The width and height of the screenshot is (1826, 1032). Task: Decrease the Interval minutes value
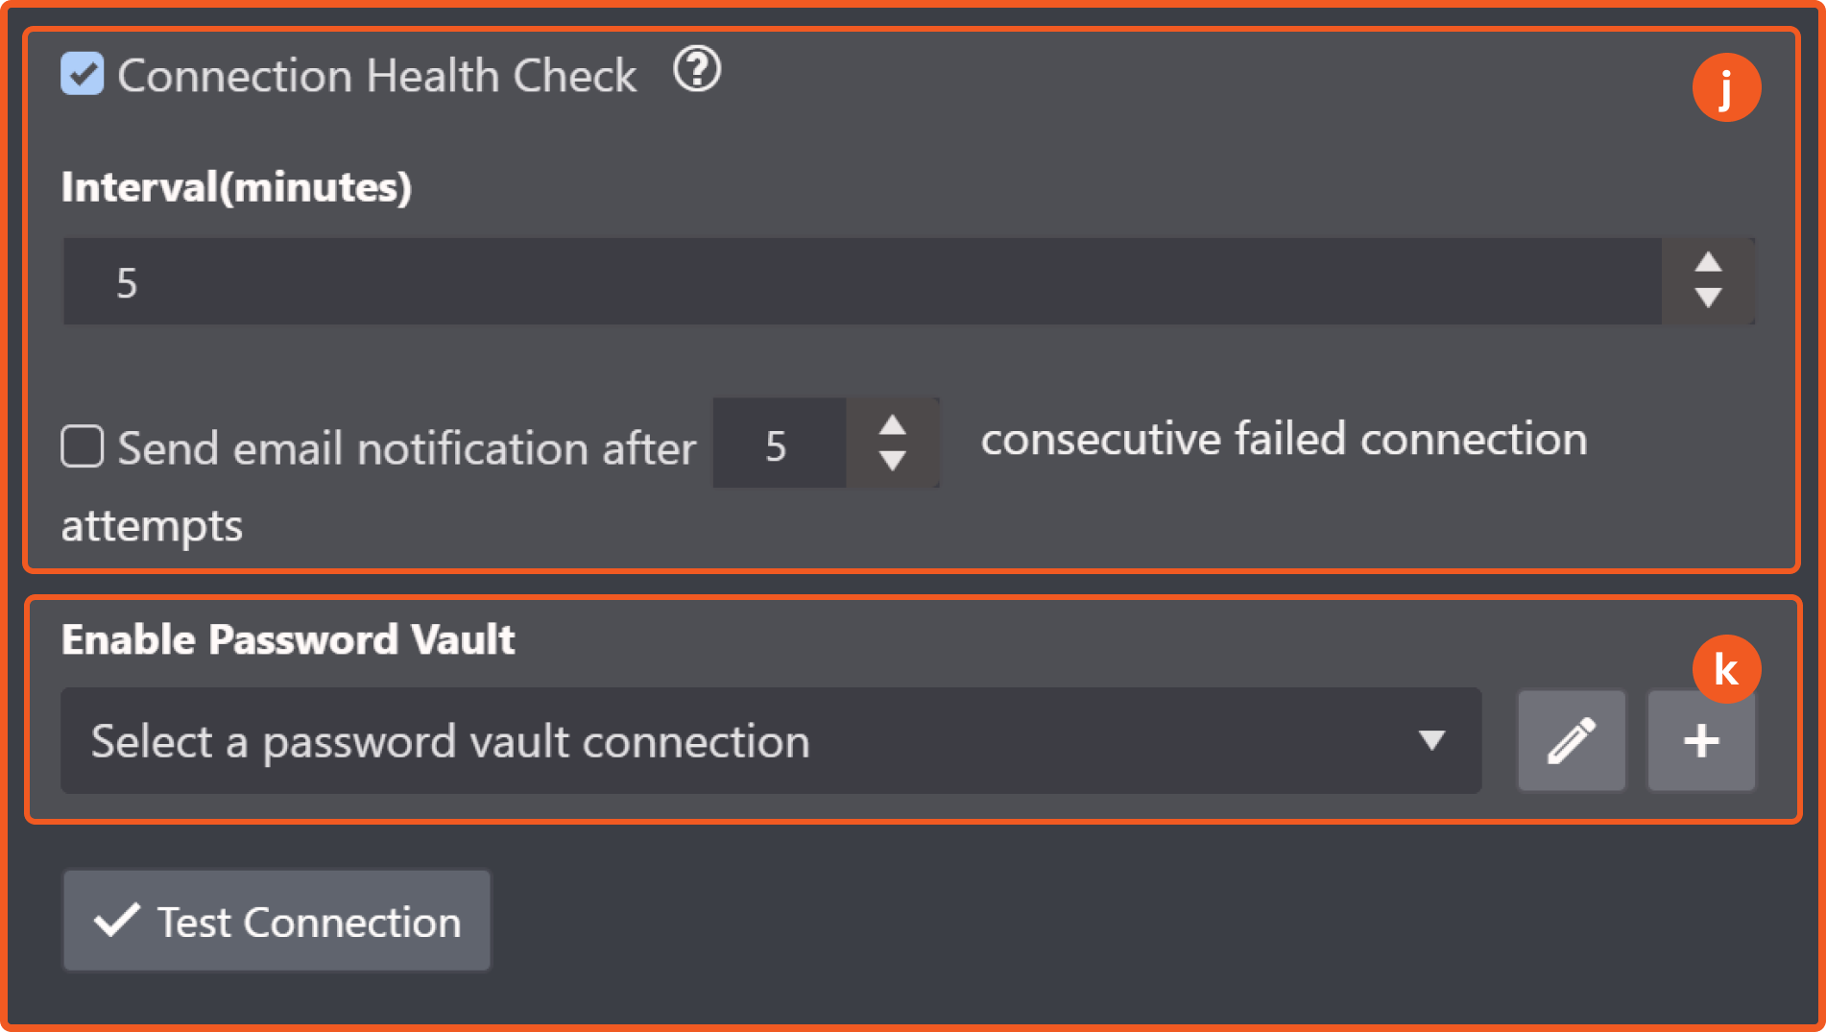click(1708, 299)
